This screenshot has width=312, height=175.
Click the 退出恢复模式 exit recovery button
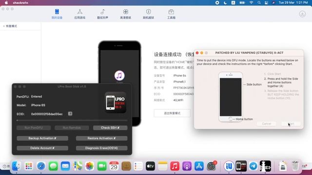[172, 113]
